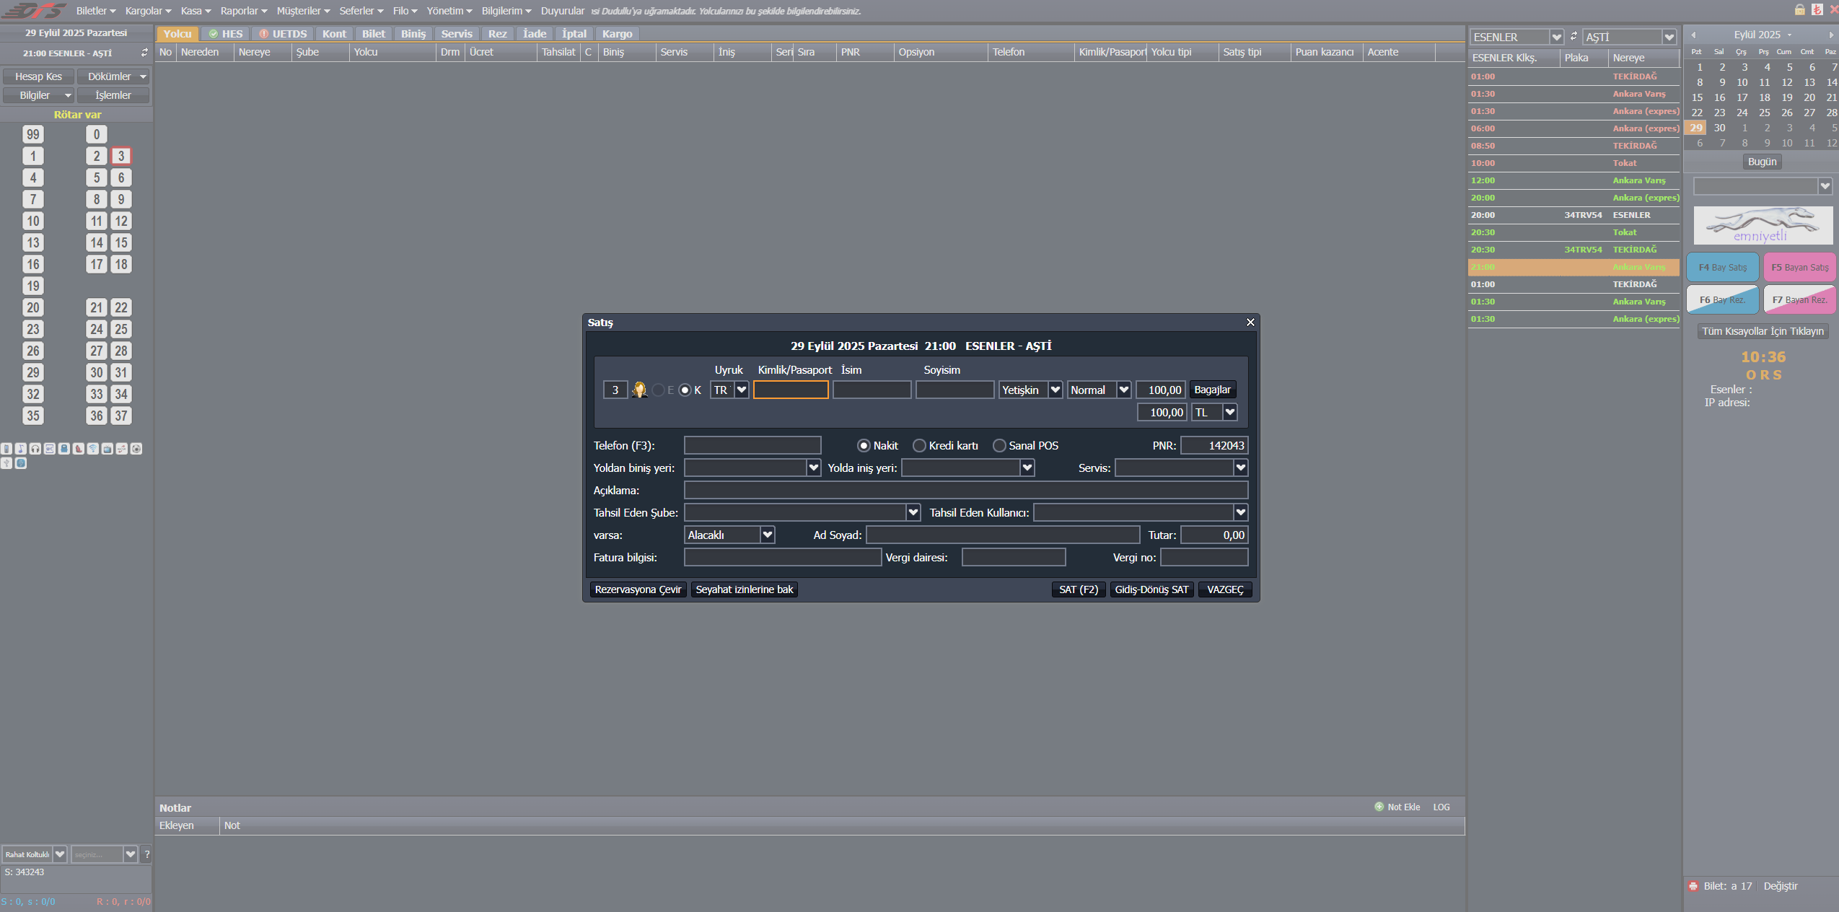Click the WiFi amenity icon
Image resolution: width=1839 pixels, height=912 pixels.
(x=93, y=449)
